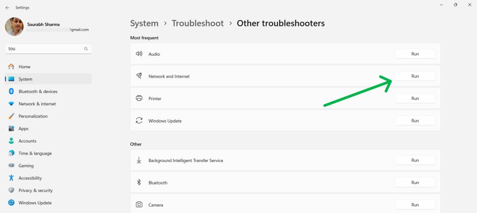Click the Network & internet wifi icon

11,104
